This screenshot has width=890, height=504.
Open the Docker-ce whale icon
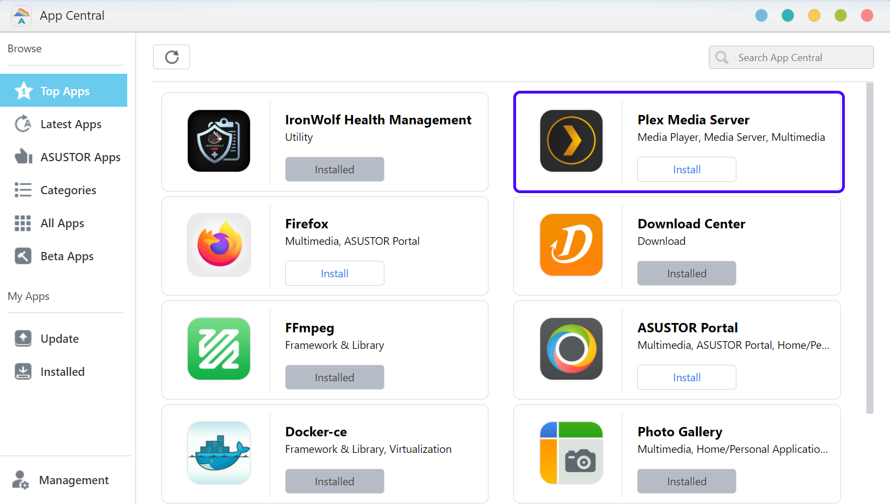click(x=219, y=453)
